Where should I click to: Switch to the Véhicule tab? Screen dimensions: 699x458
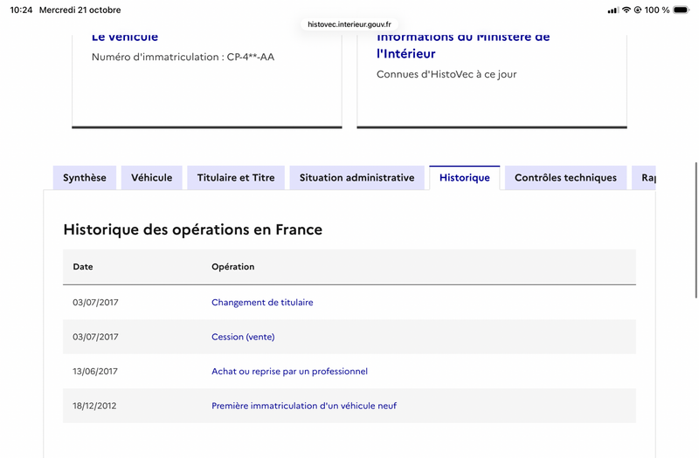click(x=151, y=178)
